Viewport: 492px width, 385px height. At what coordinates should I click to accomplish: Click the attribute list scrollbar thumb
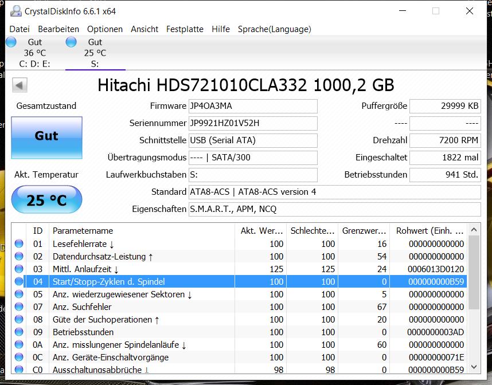pos(474,273)
